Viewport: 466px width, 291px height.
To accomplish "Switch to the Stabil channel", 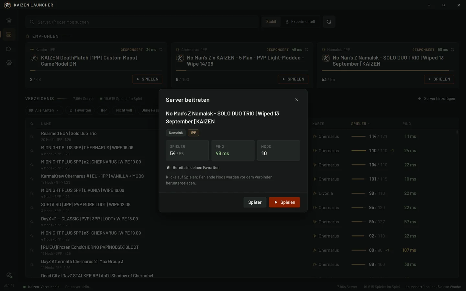I will (271, 22).
